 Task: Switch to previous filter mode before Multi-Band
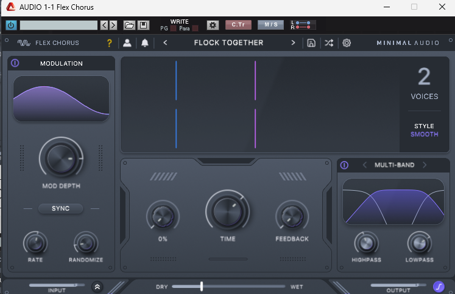coord(365,165)
